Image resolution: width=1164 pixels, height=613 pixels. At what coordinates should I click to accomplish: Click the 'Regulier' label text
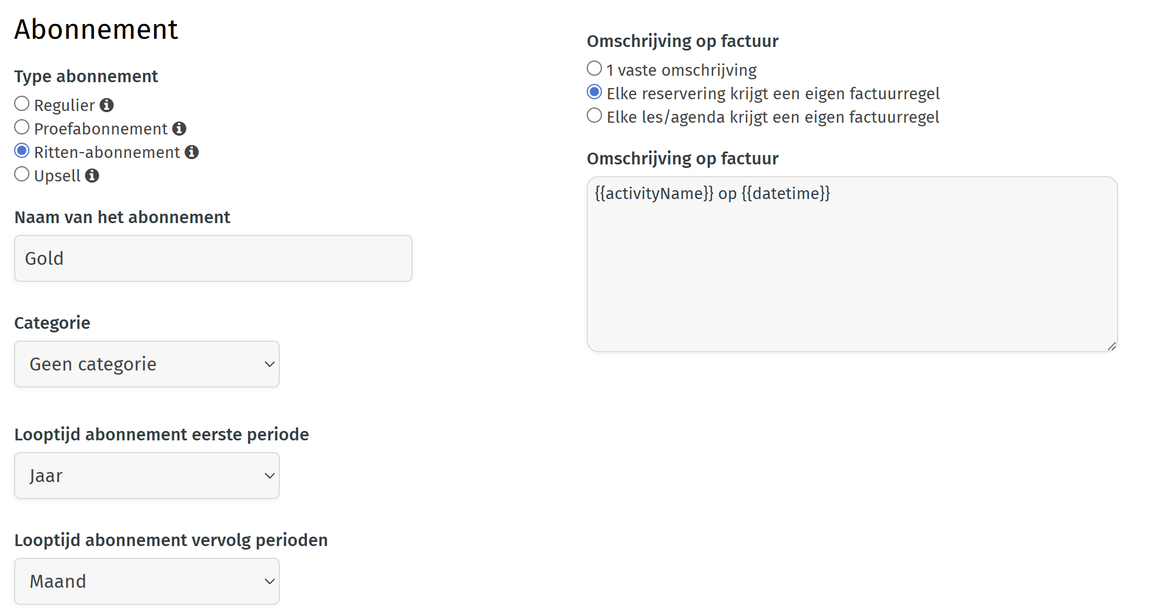click(x=64, y=105)
